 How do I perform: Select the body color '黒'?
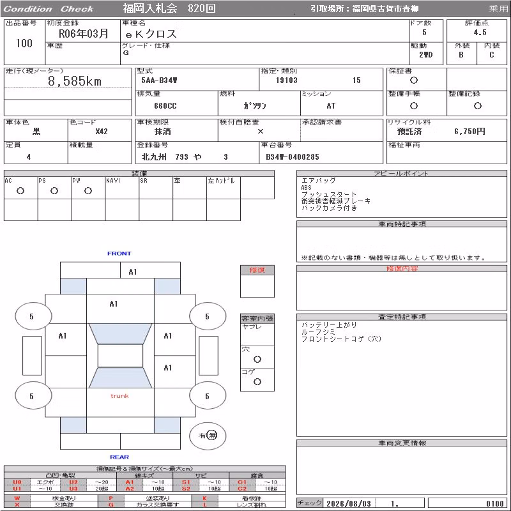coord(36,132)
